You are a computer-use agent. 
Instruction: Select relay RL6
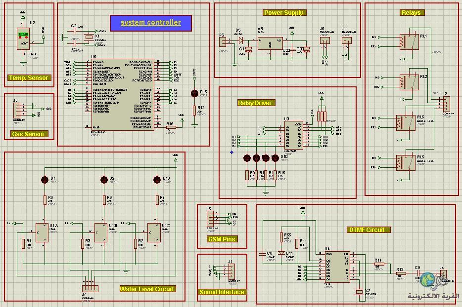coord(406,122)
